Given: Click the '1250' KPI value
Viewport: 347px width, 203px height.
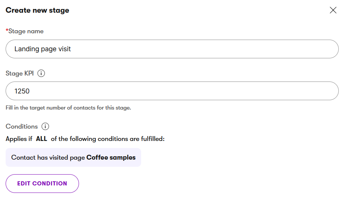Looking at the screenshot, I should click(22, 91).
